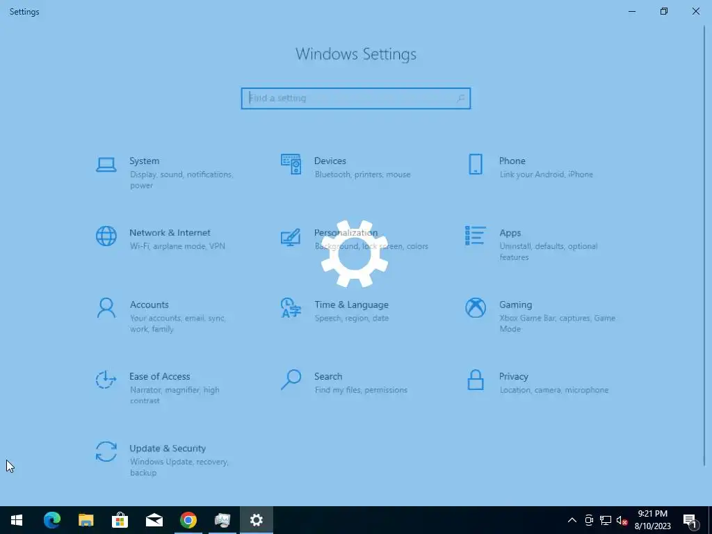The image size is (712, 534).
Task: Click the Find a setting search field
Action: point(355,98)
